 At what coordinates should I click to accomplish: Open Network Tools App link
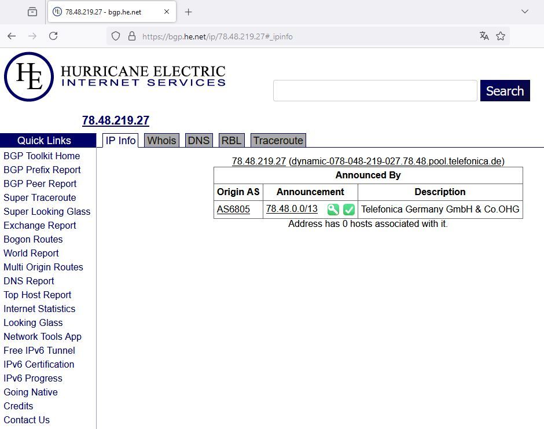pos(42,336)
